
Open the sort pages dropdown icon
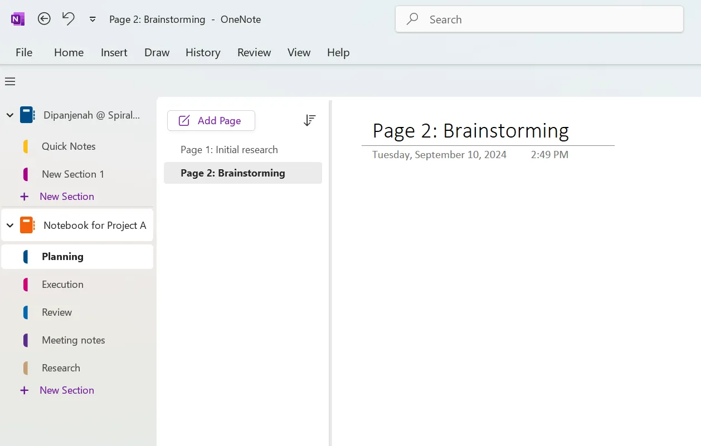(x=309, y=120)
